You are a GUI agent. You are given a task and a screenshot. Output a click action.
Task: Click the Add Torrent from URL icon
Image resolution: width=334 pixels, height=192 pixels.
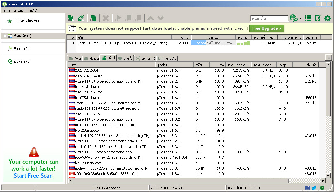point(81,18)
